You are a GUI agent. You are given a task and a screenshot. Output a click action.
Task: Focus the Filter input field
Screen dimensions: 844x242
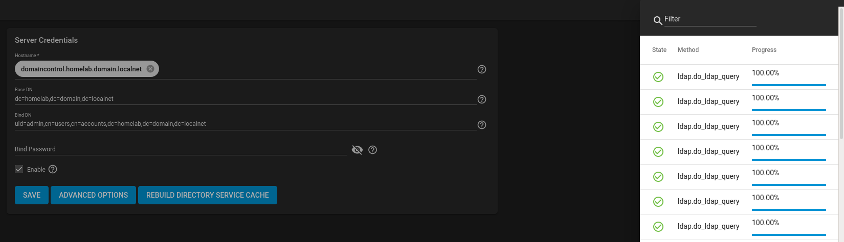point(710,19)
